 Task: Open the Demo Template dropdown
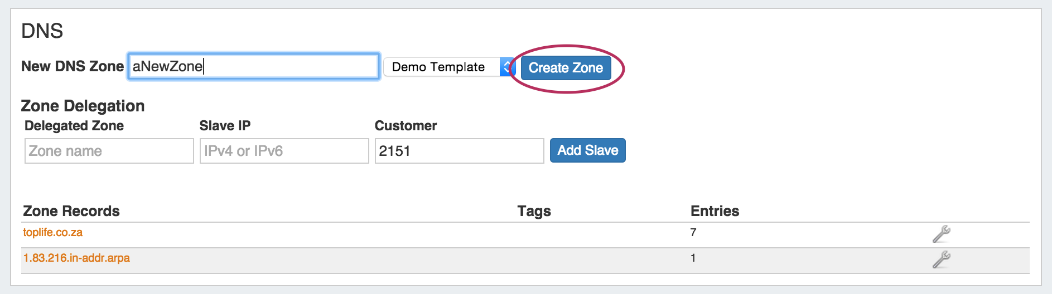pyautogui.click(x=448, y=67)
